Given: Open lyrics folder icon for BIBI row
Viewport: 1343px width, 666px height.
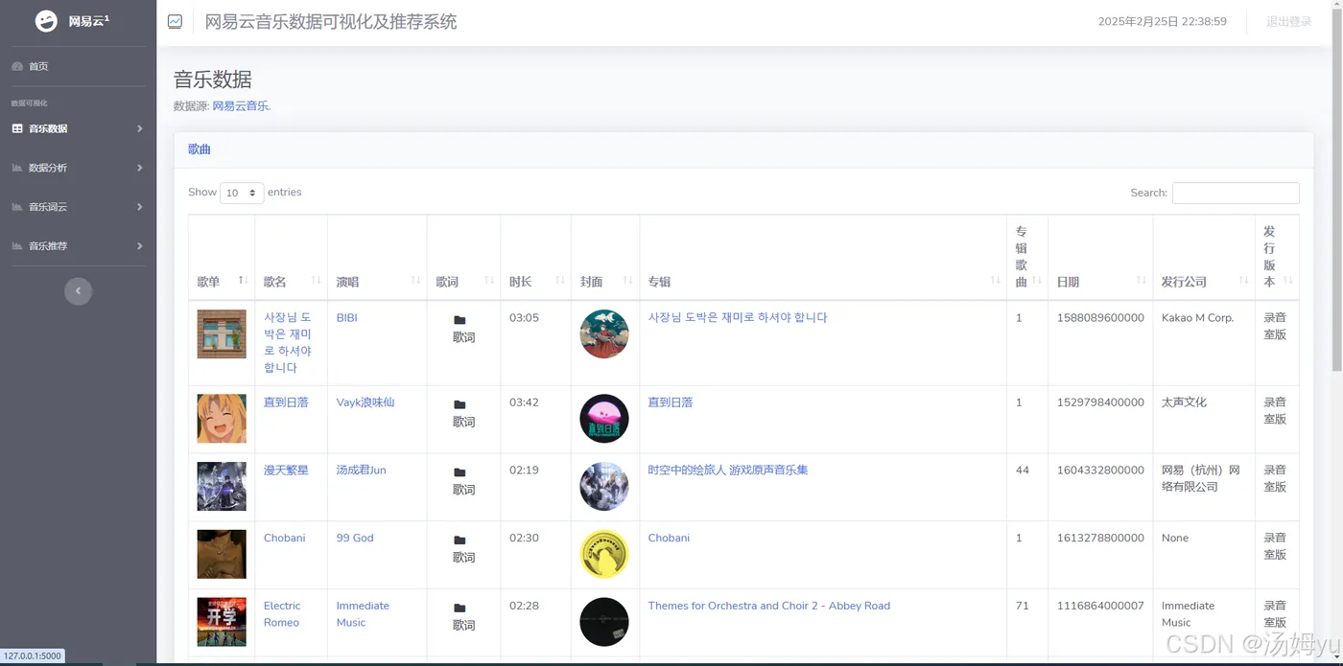Looking at the screenshot, I should [459, 320].
